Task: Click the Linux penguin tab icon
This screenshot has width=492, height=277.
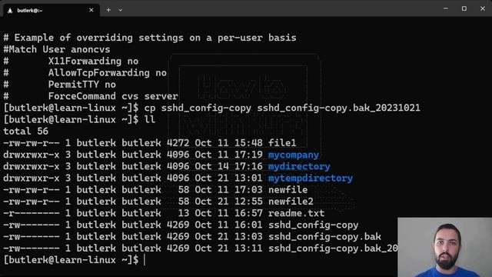Action: pyautogui.click(x=10, y=10)
